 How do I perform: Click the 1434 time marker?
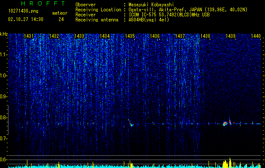click(x=104, y=36)
